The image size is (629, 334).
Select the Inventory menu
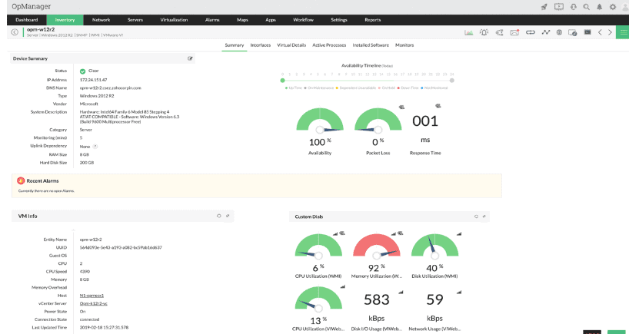(x=65, y=20)
